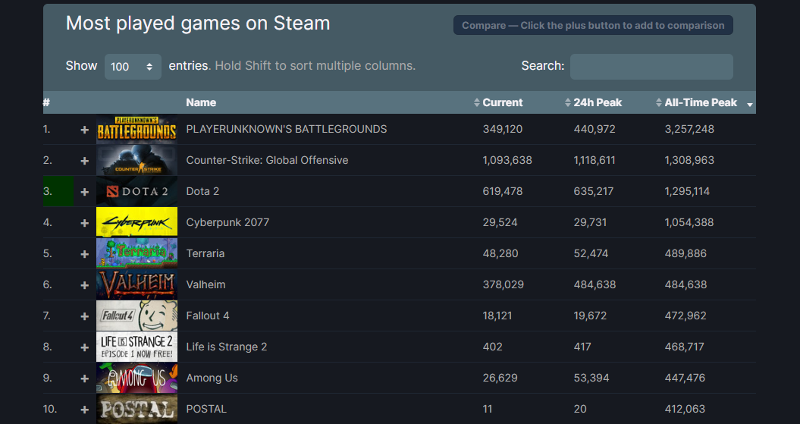Viewport: 800px width, 424px height.
Task: Click the 29,731 24h peak value
Action: click(590, 222)
